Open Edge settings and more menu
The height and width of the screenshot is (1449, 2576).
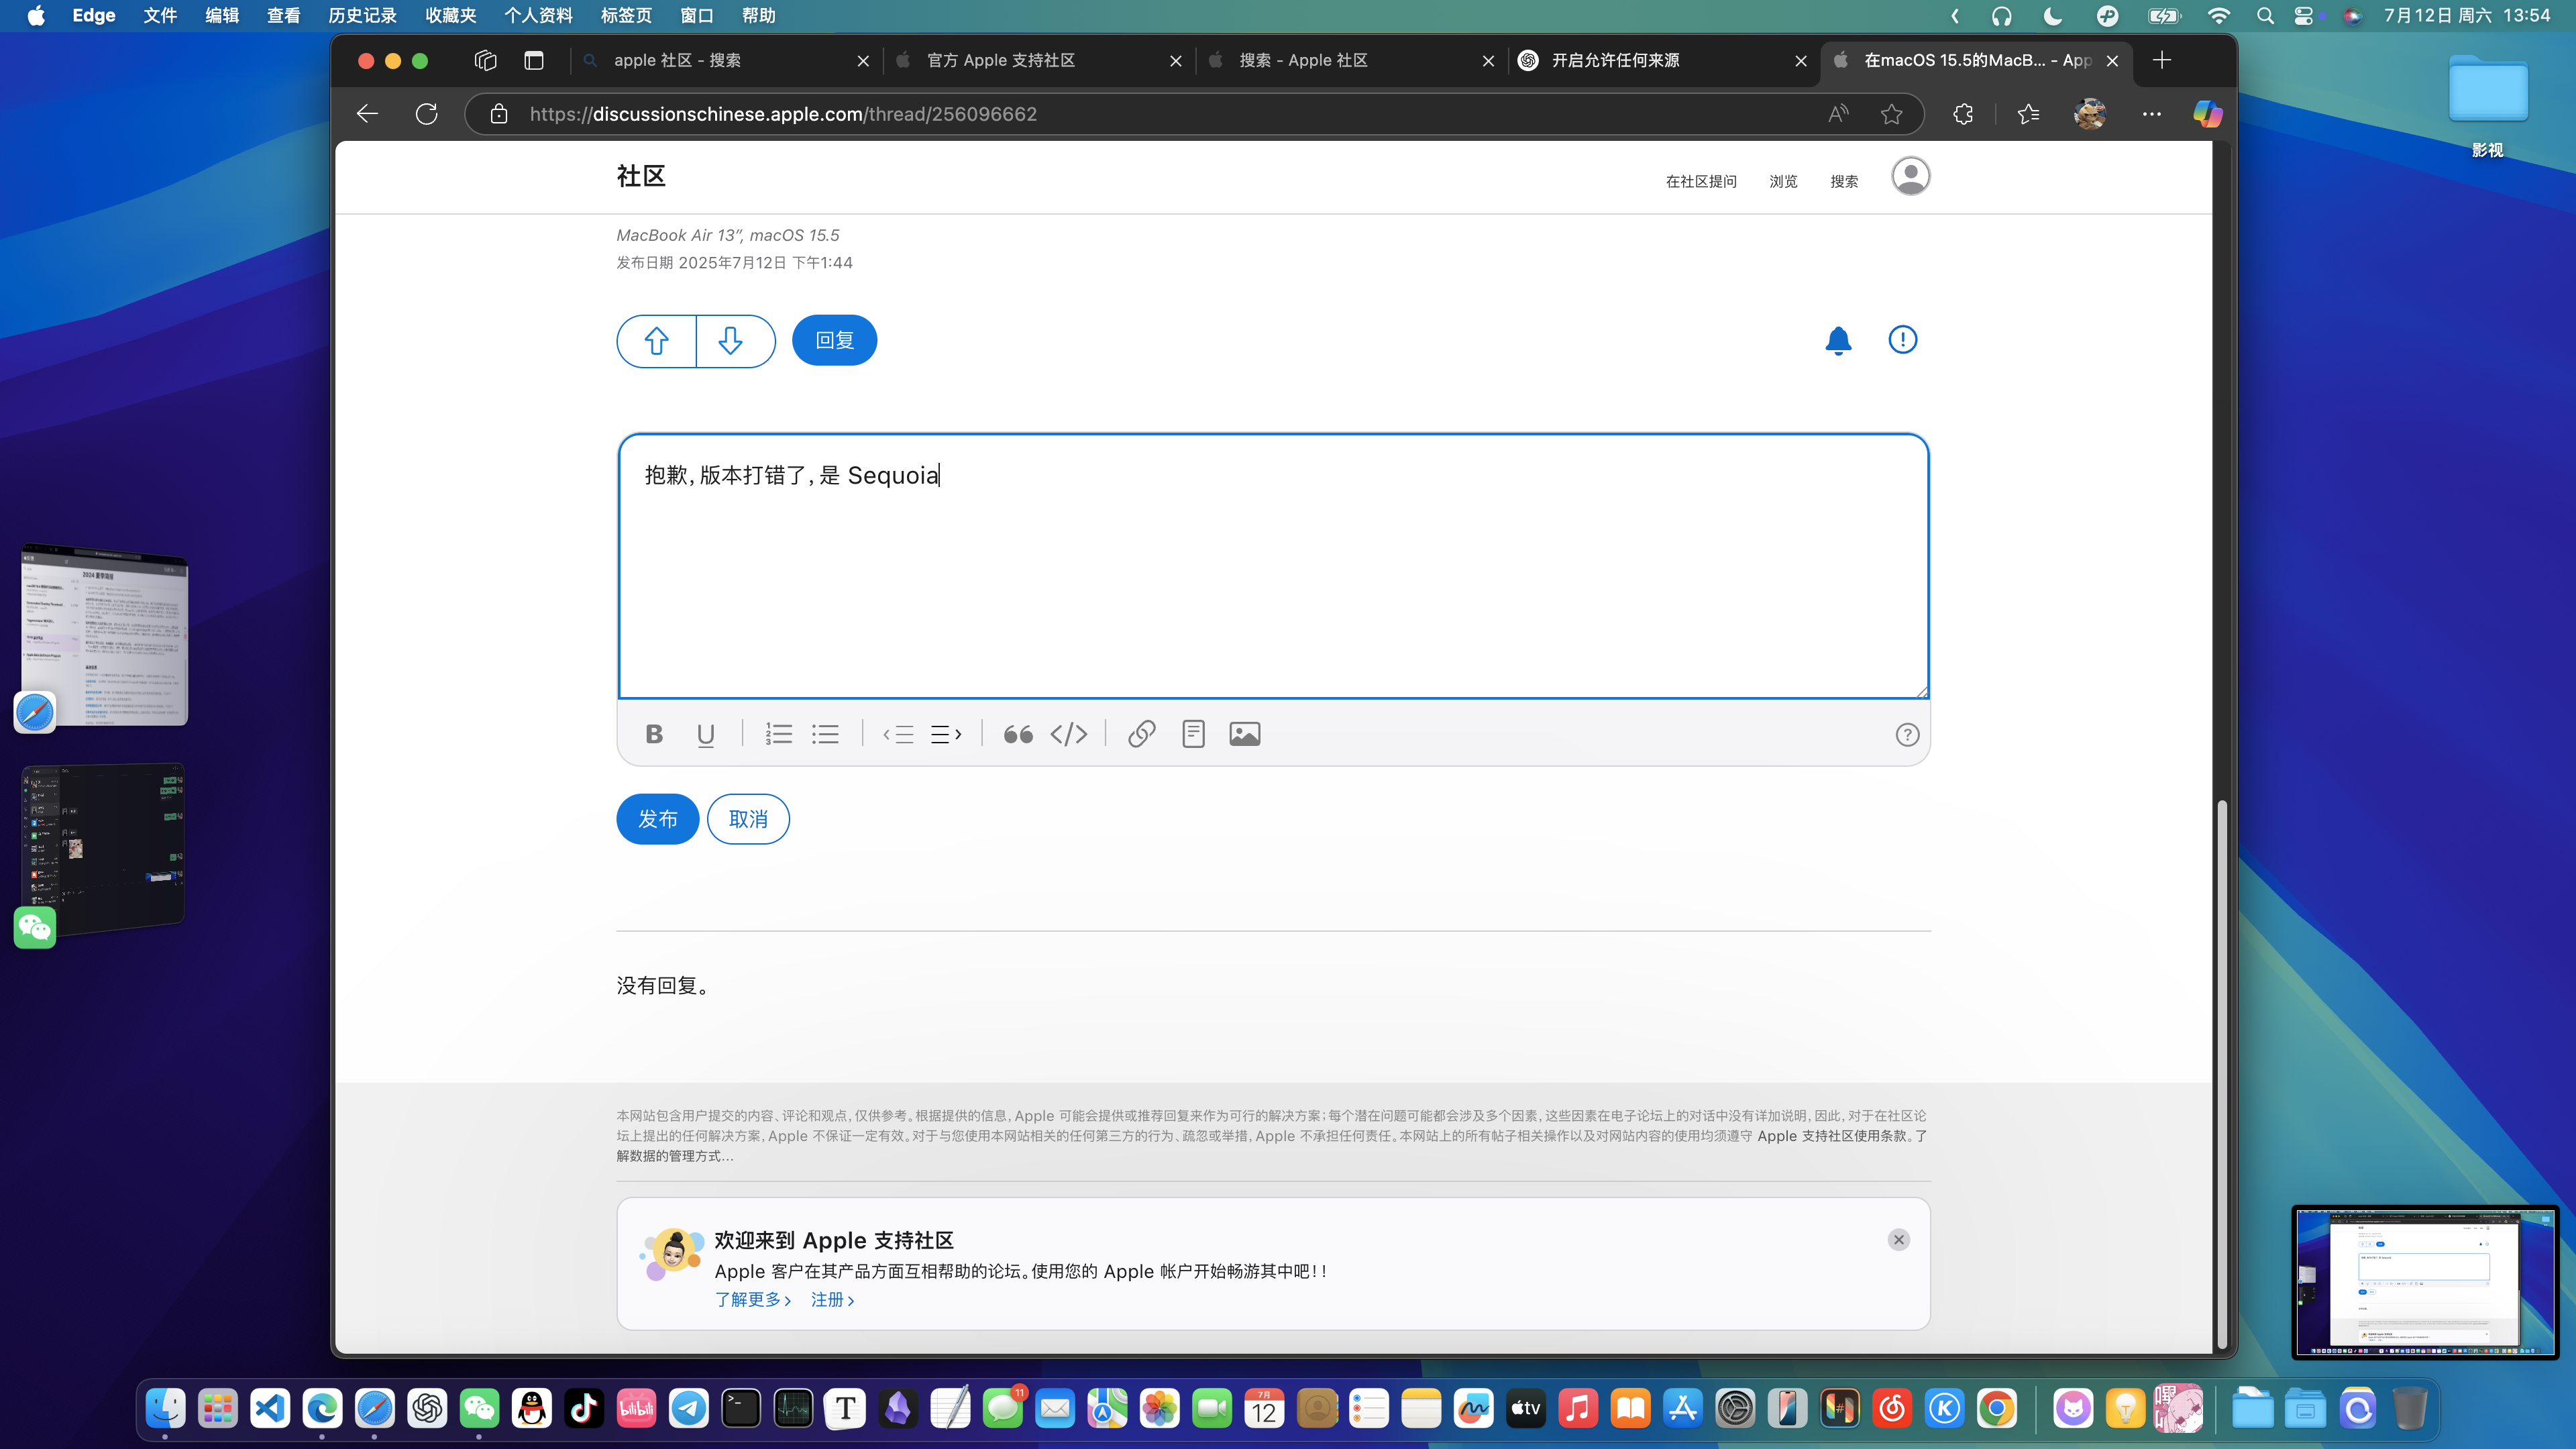point(2151,114)
